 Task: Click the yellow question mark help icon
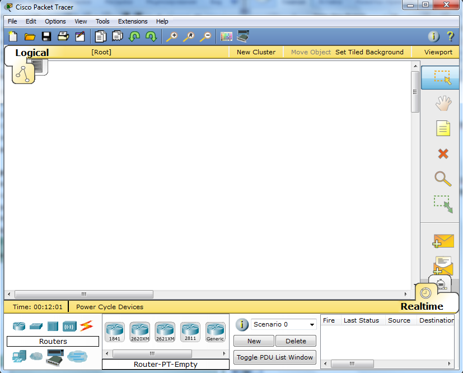point(450,36)
